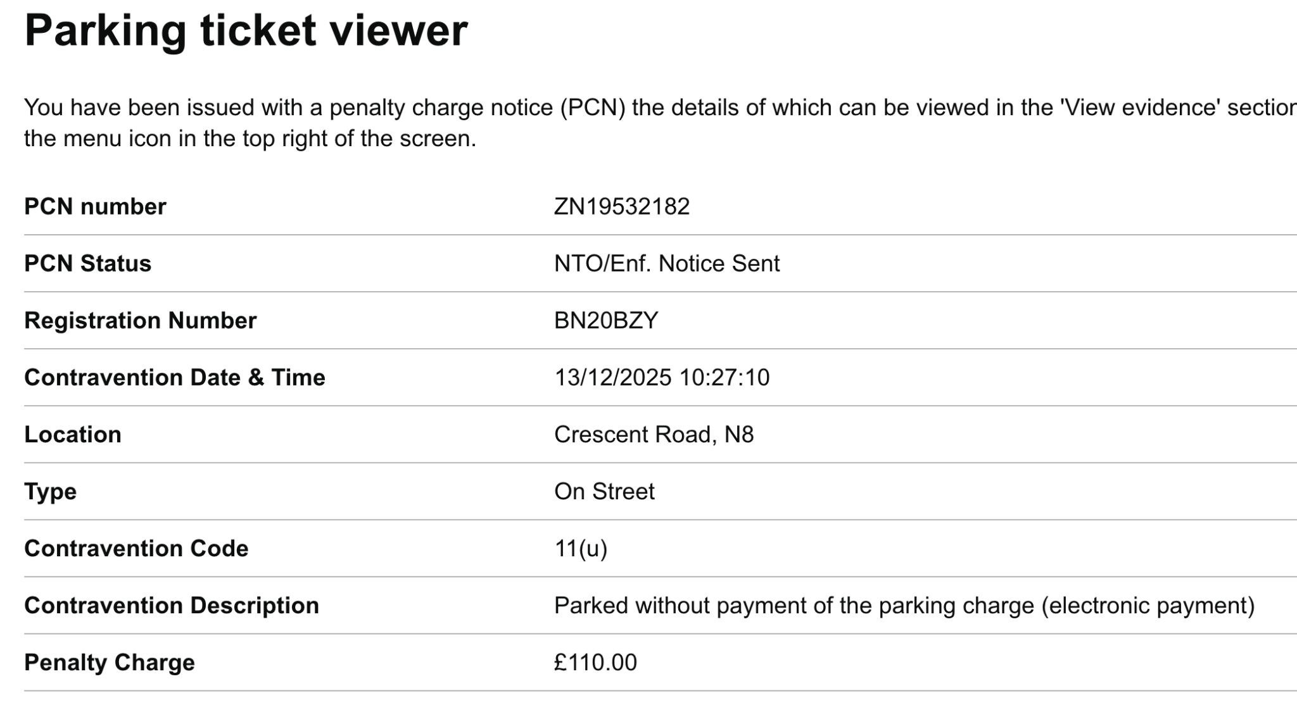Click the Contravention Code label

click(x=136, y=549)
